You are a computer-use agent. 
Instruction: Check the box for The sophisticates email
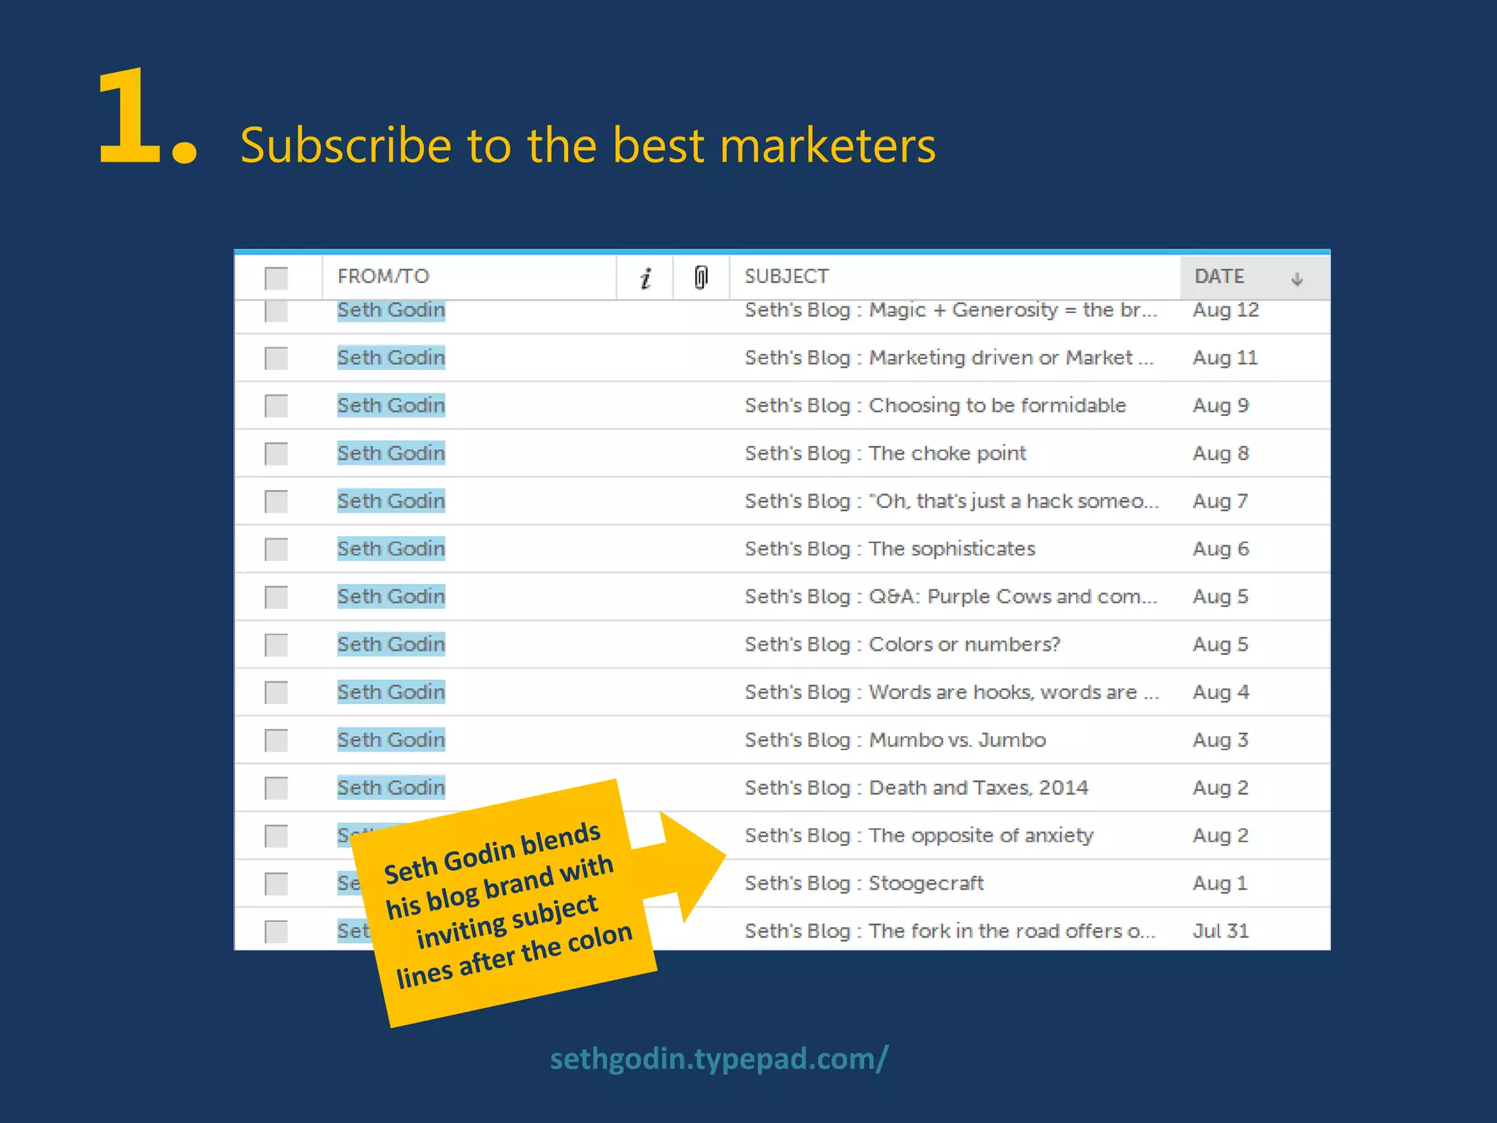pyautogui.click(x=276, y=549)
